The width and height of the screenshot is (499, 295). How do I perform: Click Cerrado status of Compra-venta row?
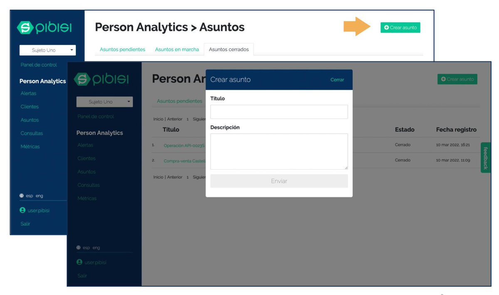pyautogui.click(x=403, y=160)
